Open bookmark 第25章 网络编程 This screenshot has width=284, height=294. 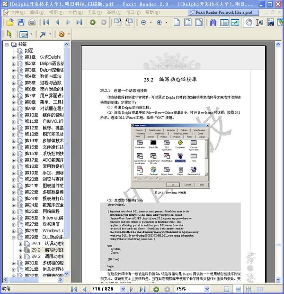pyautogui.click(x=42, y=211)
